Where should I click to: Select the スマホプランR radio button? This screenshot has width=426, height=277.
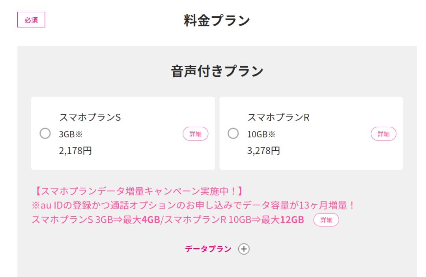(x=234, y=134)
